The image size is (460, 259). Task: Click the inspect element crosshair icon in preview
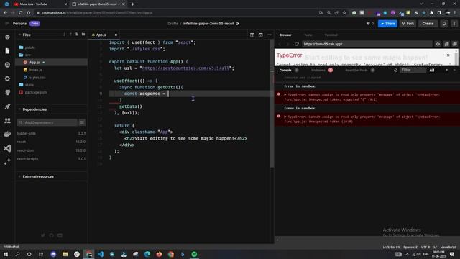438,44
